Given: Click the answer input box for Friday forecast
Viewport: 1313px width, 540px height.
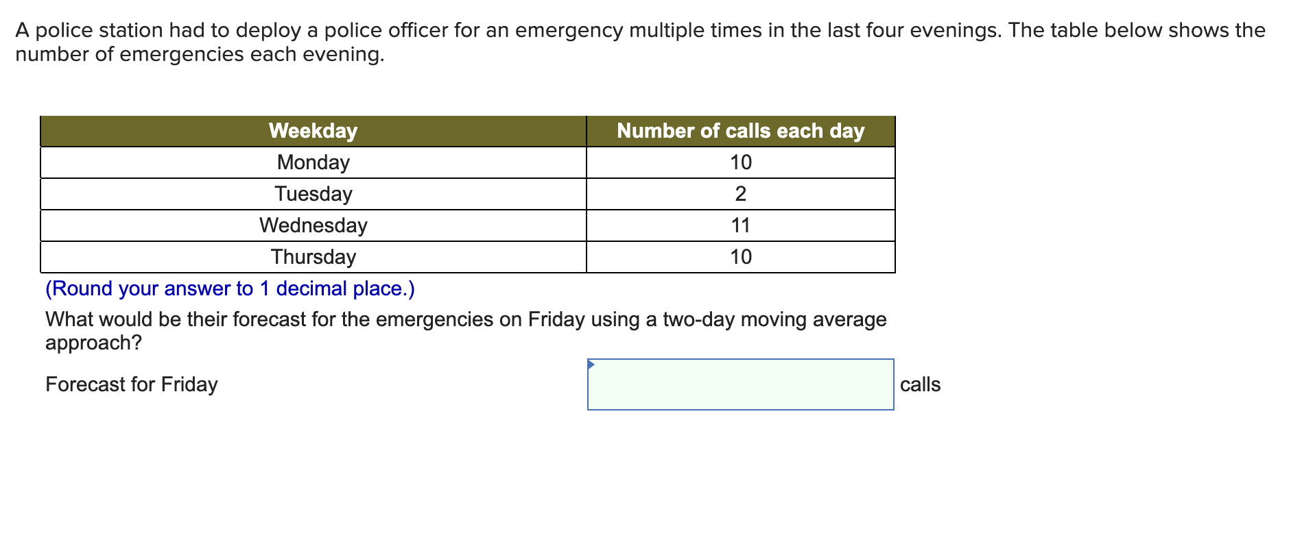Looking at the screenshot, I should tap(741, 384).
